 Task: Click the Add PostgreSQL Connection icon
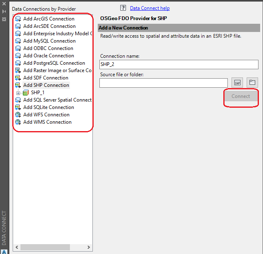pyautogui.click(x=18, y=63)
